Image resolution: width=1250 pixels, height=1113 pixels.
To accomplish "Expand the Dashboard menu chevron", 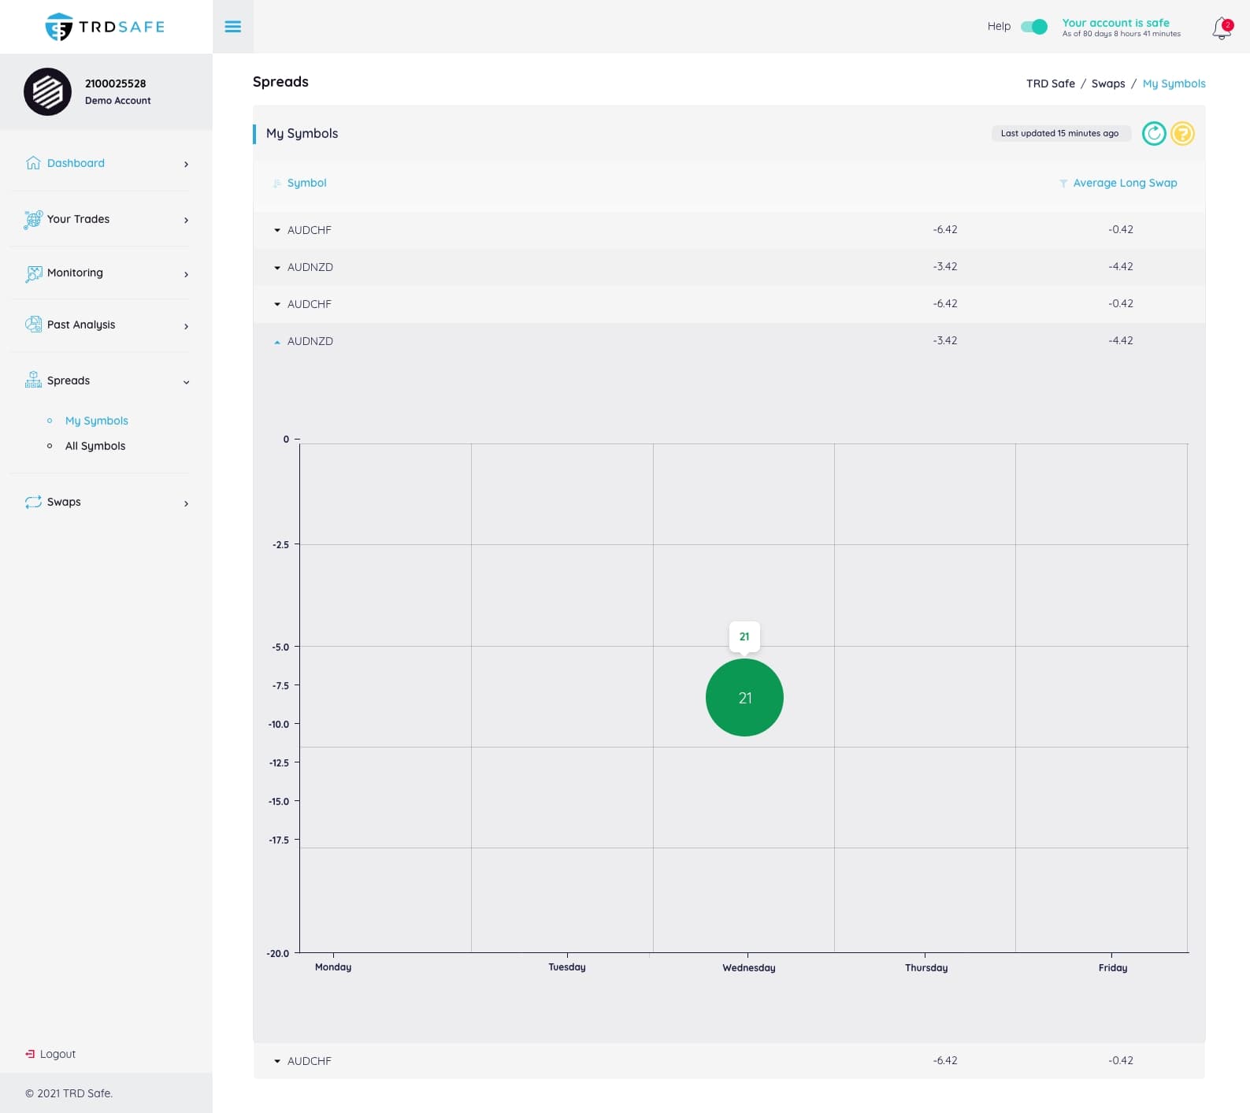I will coord(187,165).
